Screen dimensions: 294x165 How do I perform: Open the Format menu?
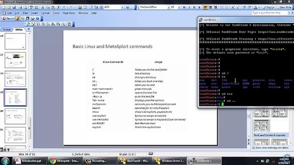point(45,13)
